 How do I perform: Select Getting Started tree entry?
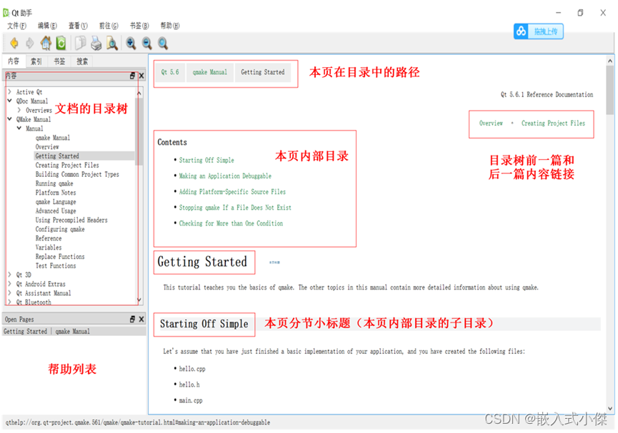57,156
